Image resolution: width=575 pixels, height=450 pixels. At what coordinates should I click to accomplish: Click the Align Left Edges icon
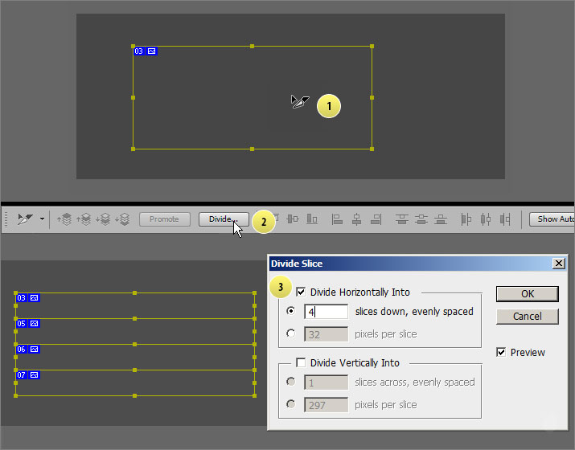[338, 219]
